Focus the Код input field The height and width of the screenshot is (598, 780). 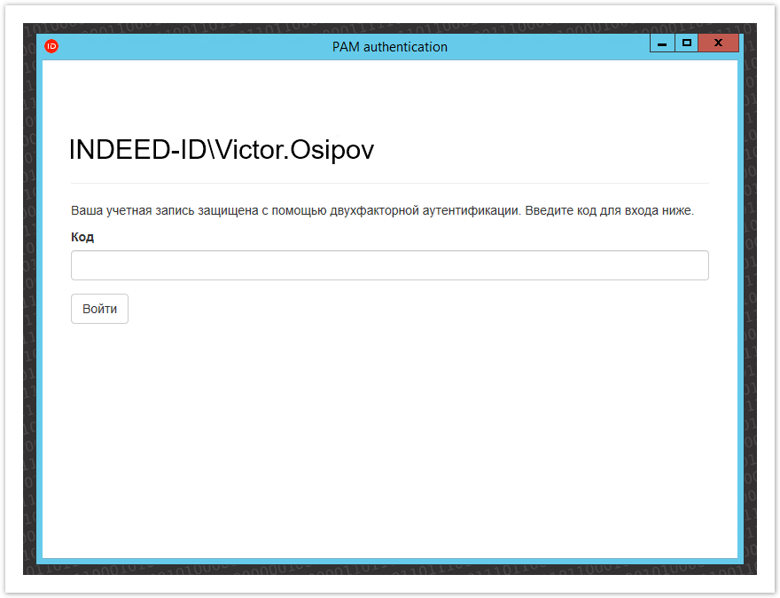coord(389,265)
